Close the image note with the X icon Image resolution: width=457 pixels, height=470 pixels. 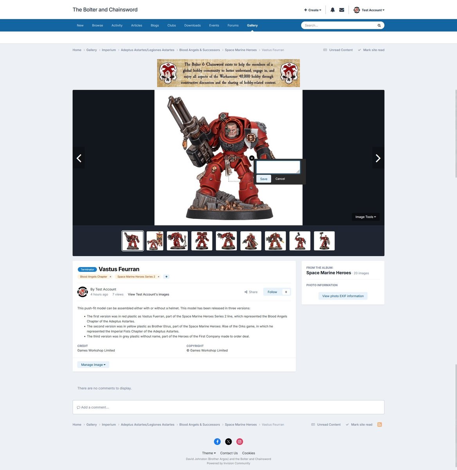[x=252, y=158]
